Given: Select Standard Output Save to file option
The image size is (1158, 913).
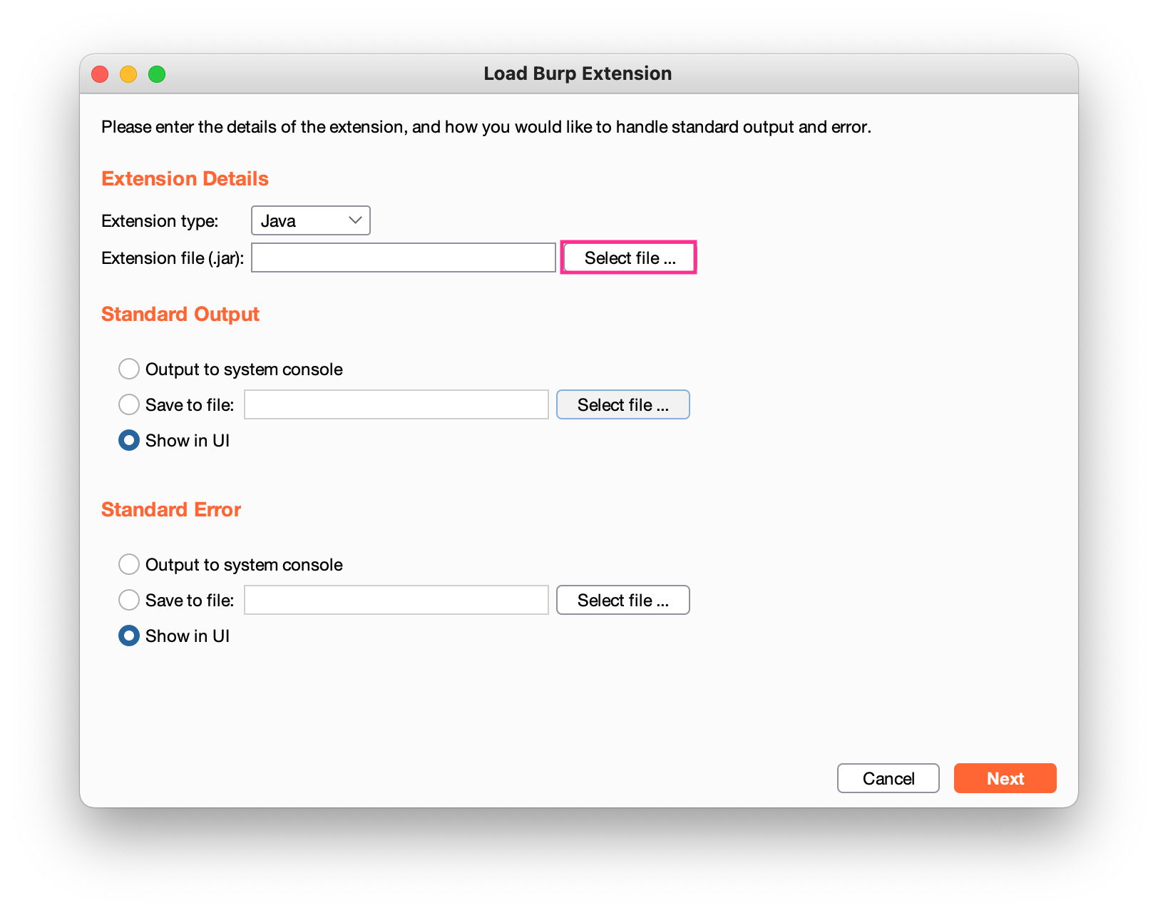Looking at the screenshot, I should pos(129,404).
